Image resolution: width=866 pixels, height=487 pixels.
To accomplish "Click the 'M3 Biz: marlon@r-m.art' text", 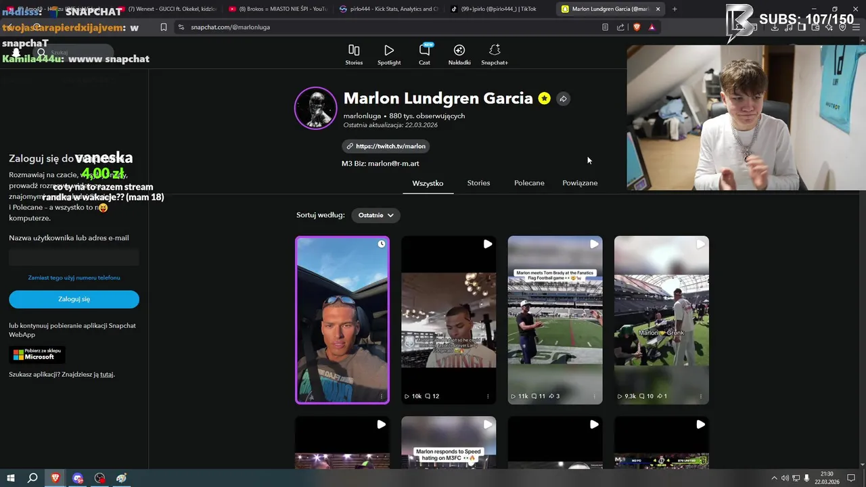I will [x=380, y=164].
